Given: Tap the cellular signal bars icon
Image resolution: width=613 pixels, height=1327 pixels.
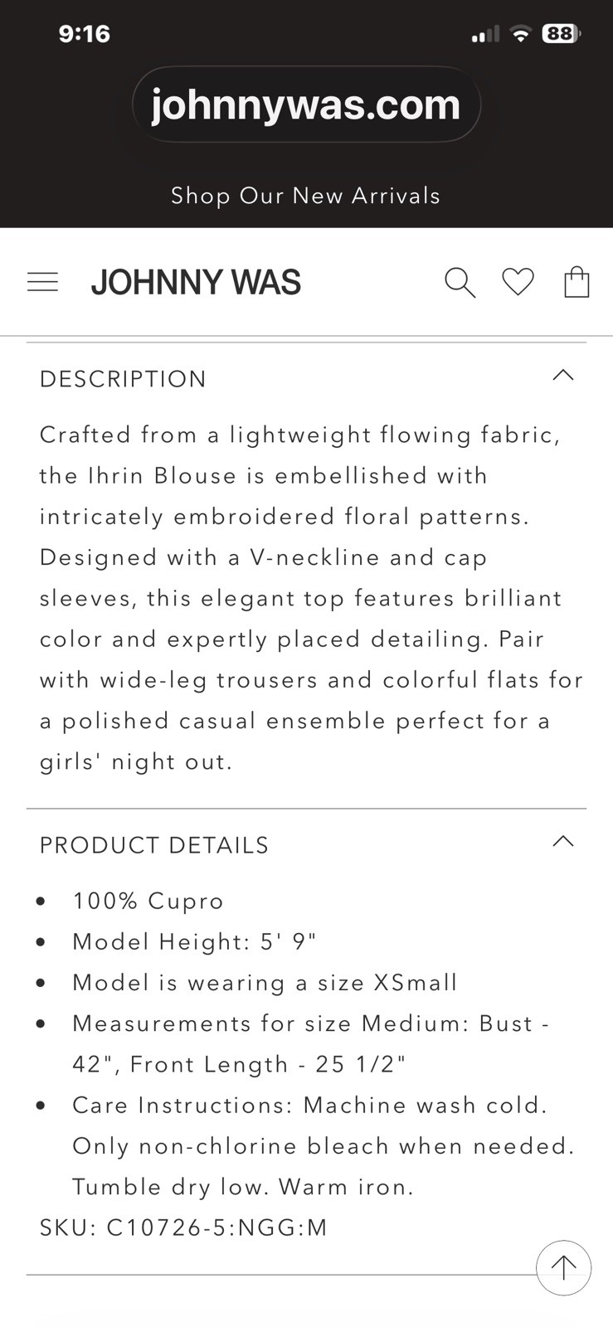Looking at the screenshot, I should 485,34.
